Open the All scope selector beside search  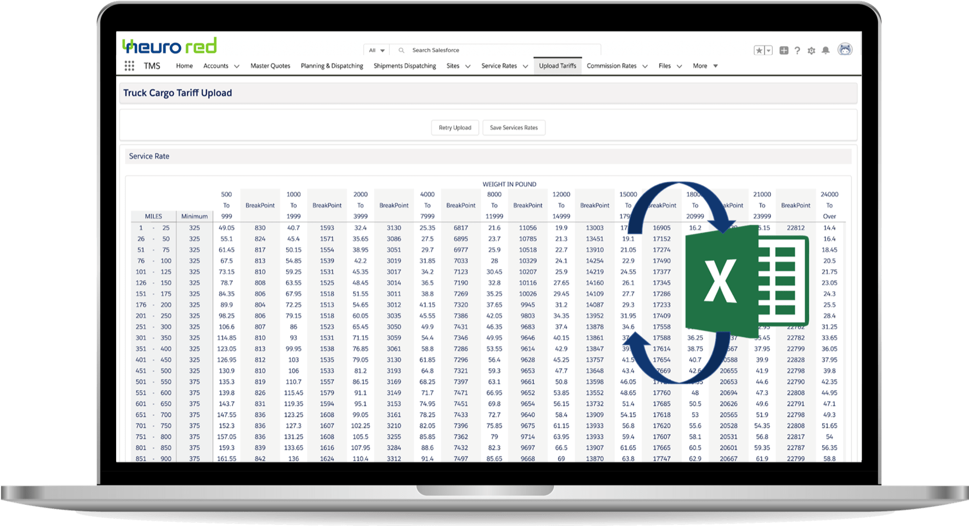pos(377,50)
